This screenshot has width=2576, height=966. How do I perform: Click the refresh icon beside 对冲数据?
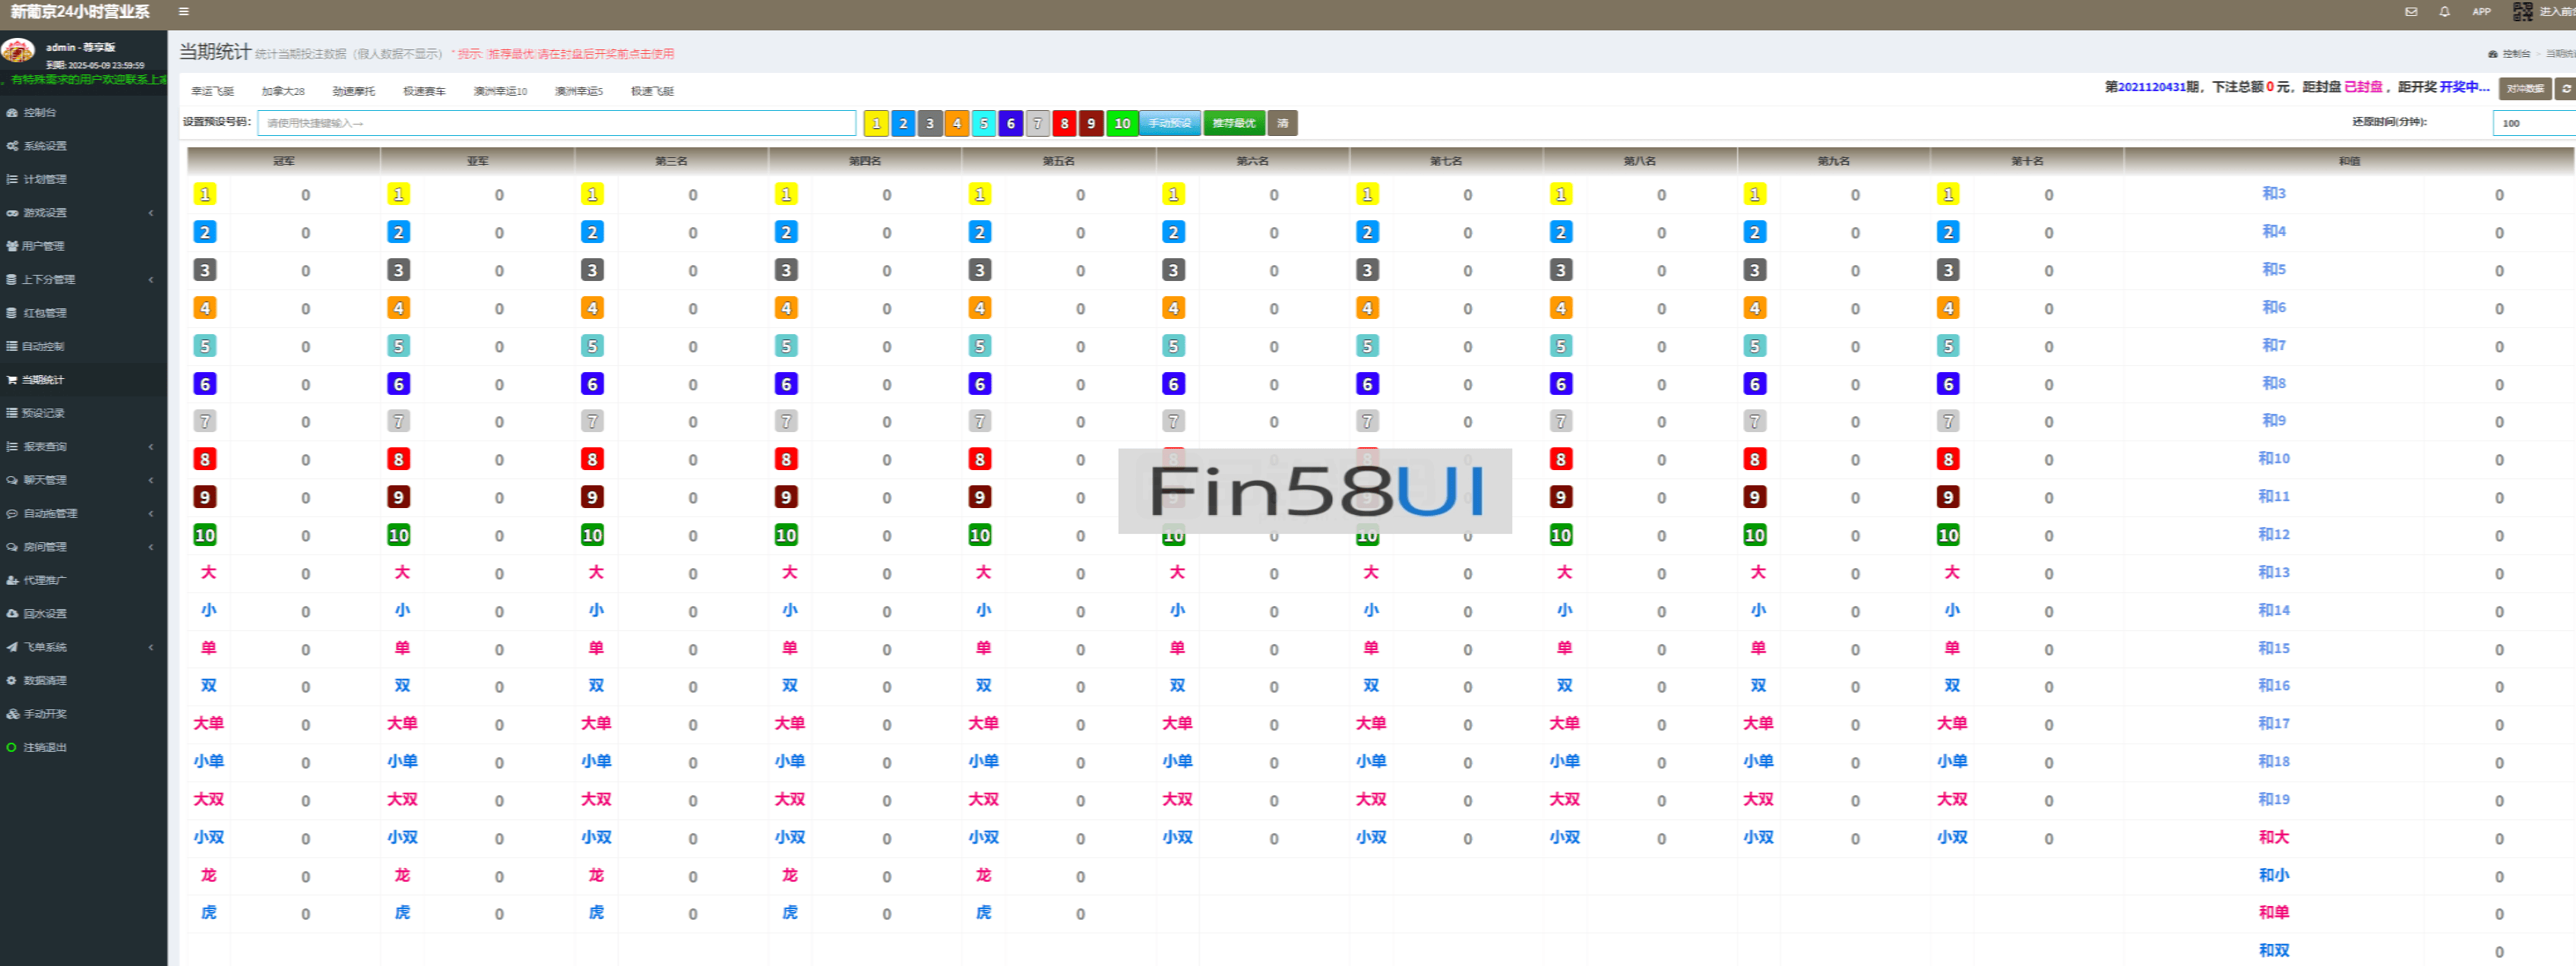2566,89
